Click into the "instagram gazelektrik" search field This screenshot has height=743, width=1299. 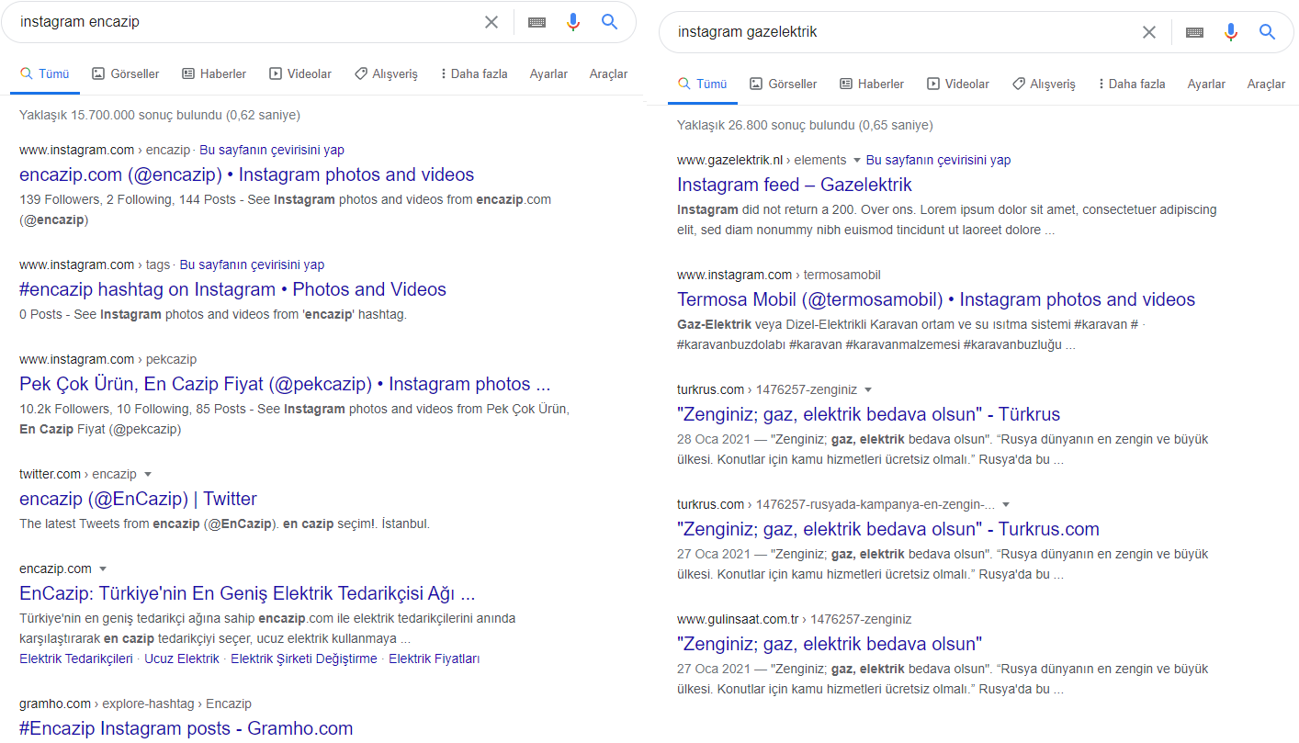[905, 32]
